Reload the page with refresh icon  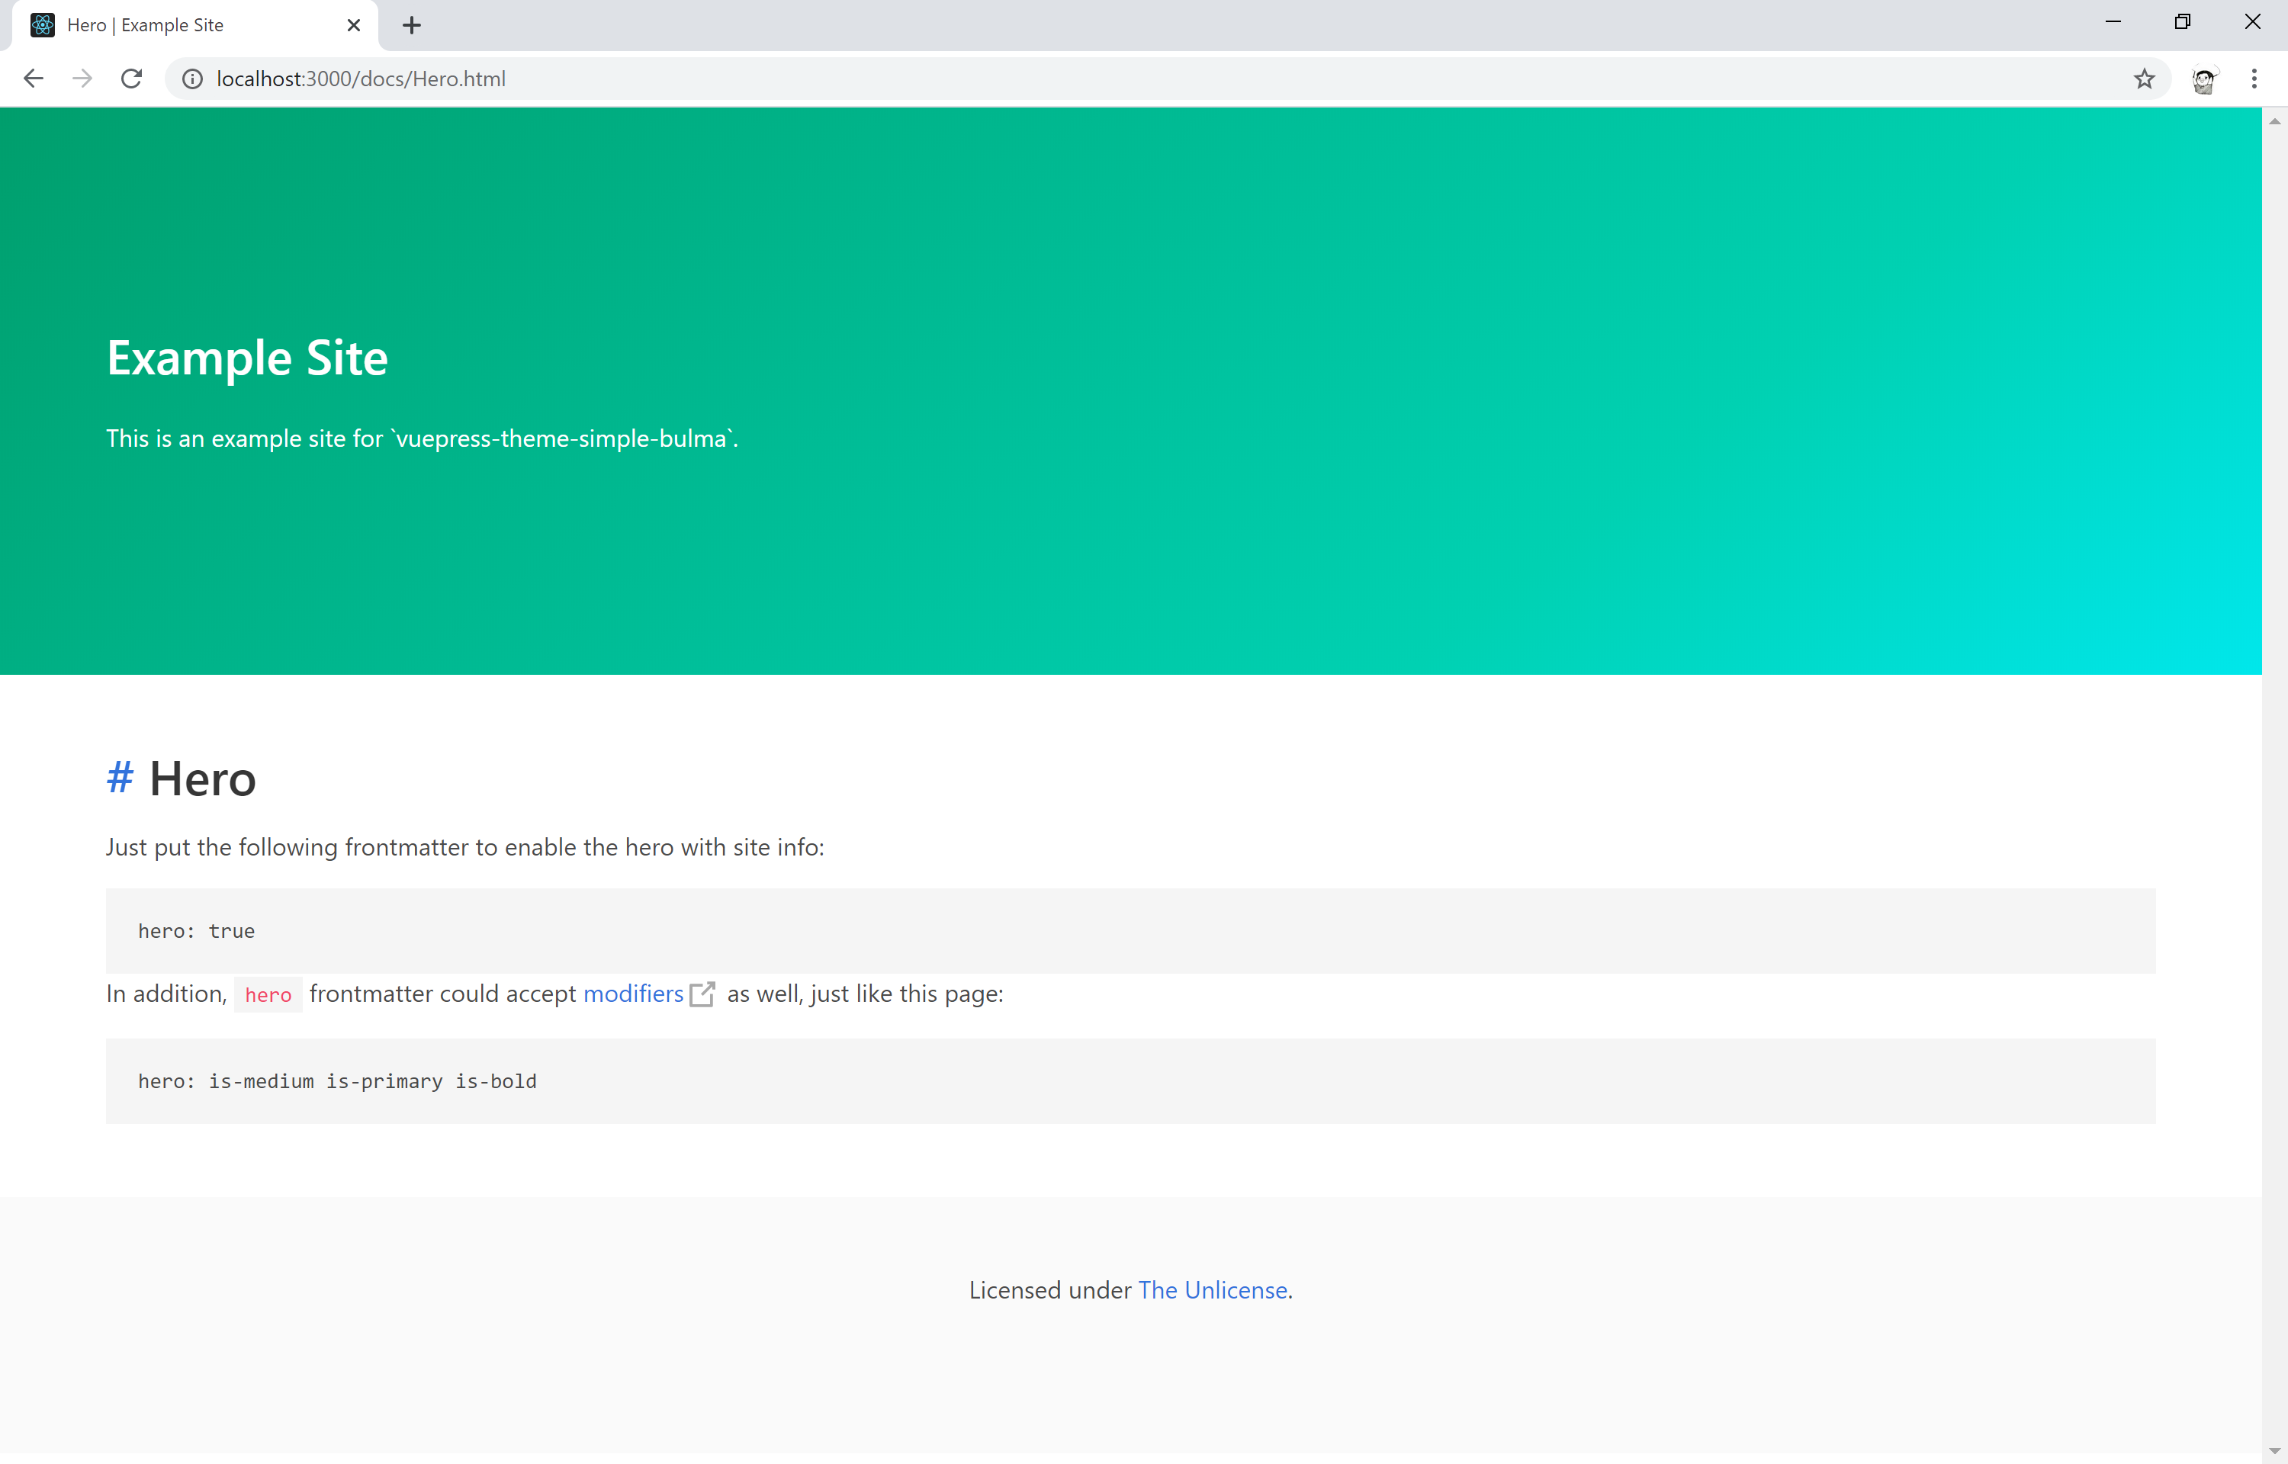[132, 79]
